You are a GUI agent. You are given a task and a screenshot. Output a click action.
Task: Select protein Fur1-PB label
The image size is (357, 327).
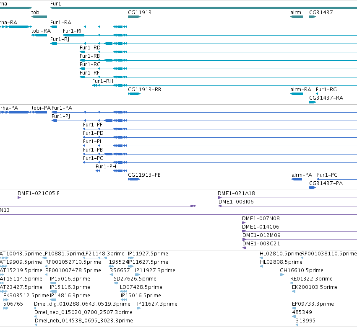[93, 150]
